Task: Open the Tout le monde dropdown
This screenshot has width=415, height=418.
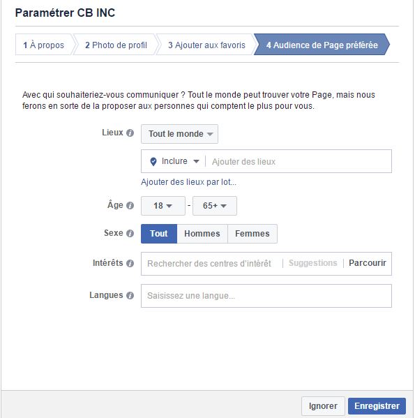Action: click(x=179, y=134)
